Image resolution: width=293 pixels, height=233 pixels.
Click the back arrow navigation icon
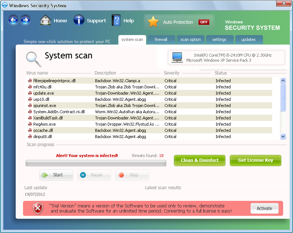click(14, 20)
